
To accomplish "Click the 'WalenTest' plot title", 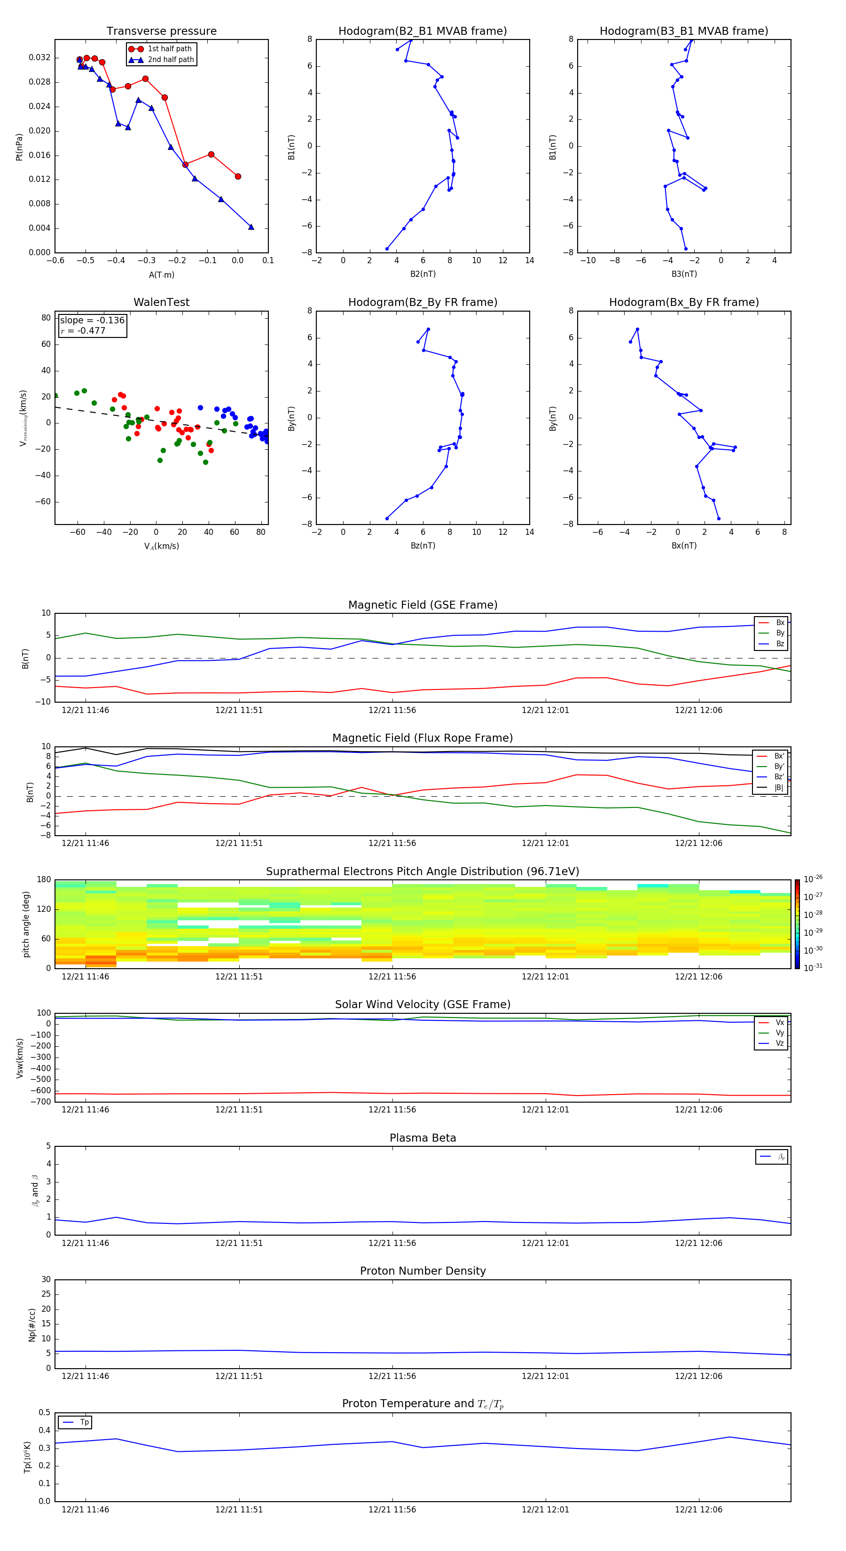I will pyautogui.click(x=161, y=302).
